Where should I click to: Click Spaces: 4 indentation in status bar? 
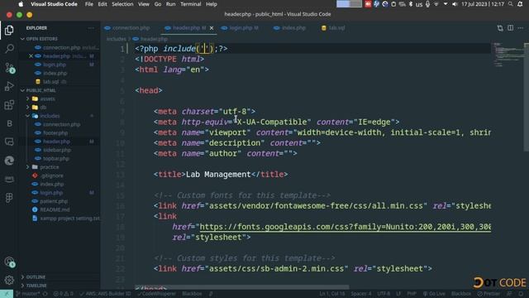tap(360, 294)
